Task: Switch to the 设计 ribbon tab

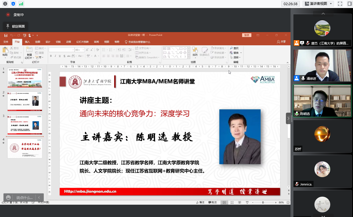Action: pos(48,42)
